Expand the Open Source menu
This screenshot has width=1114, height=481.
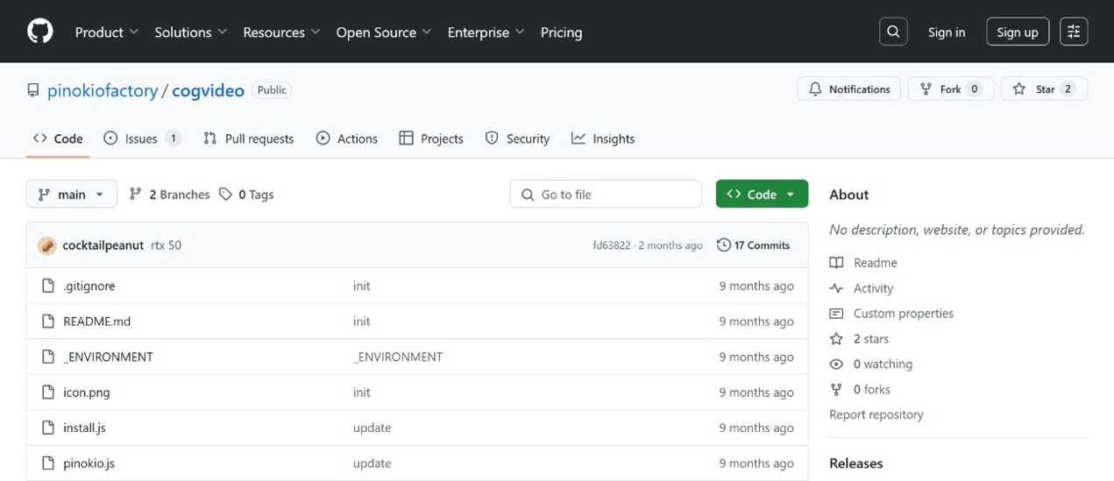coord(384,32)
